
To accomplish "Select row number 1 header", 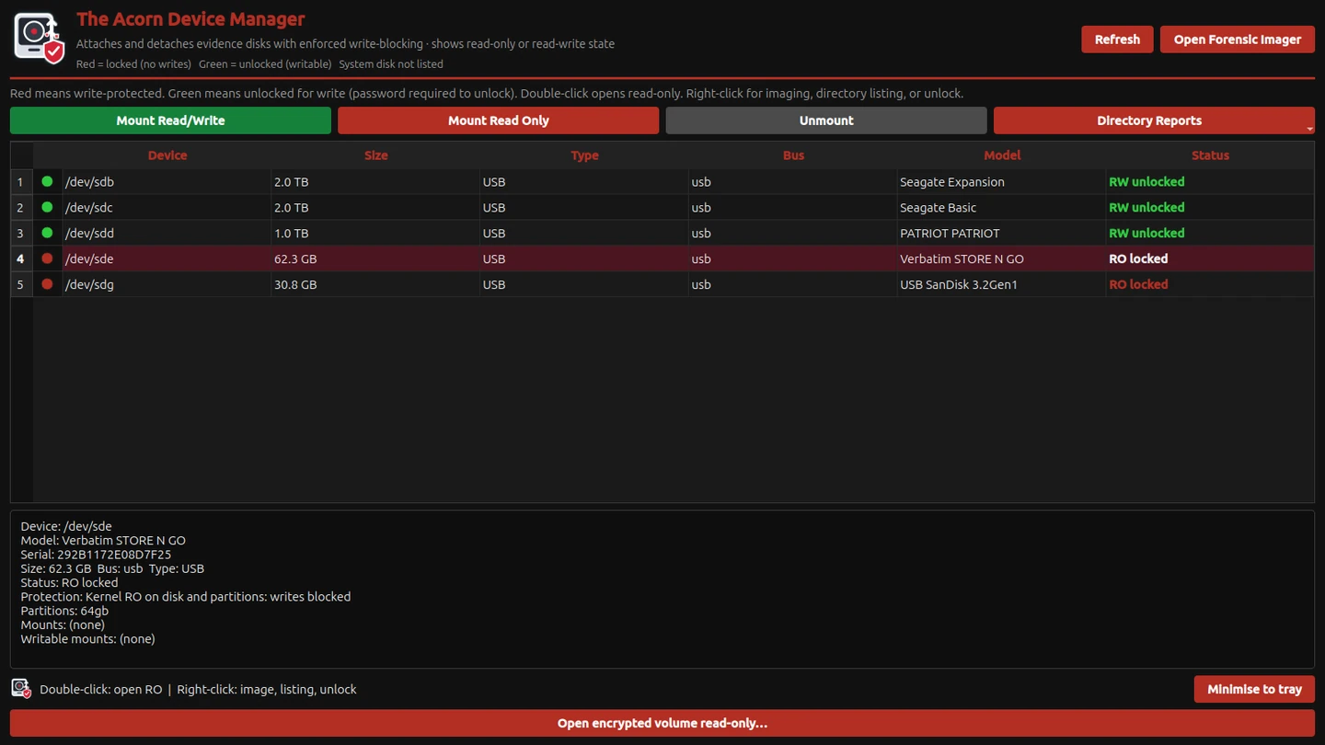I will coord(21,181).
